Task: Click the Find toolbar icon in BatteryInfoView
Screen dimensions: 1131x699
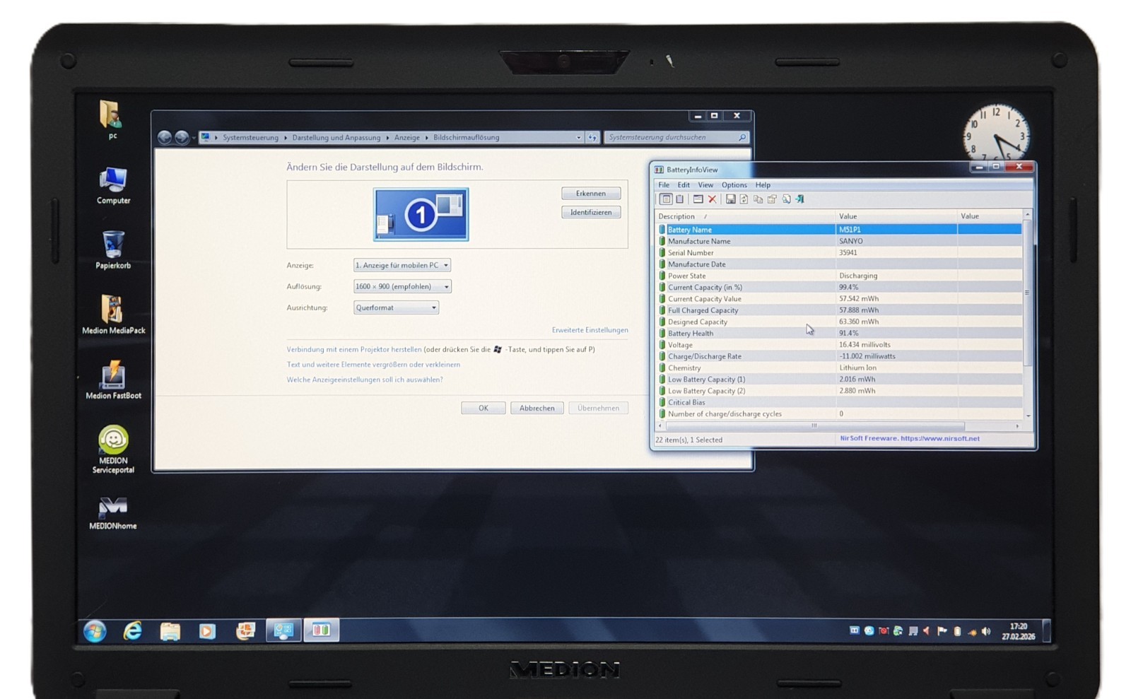Action: (x=786, y=199)
